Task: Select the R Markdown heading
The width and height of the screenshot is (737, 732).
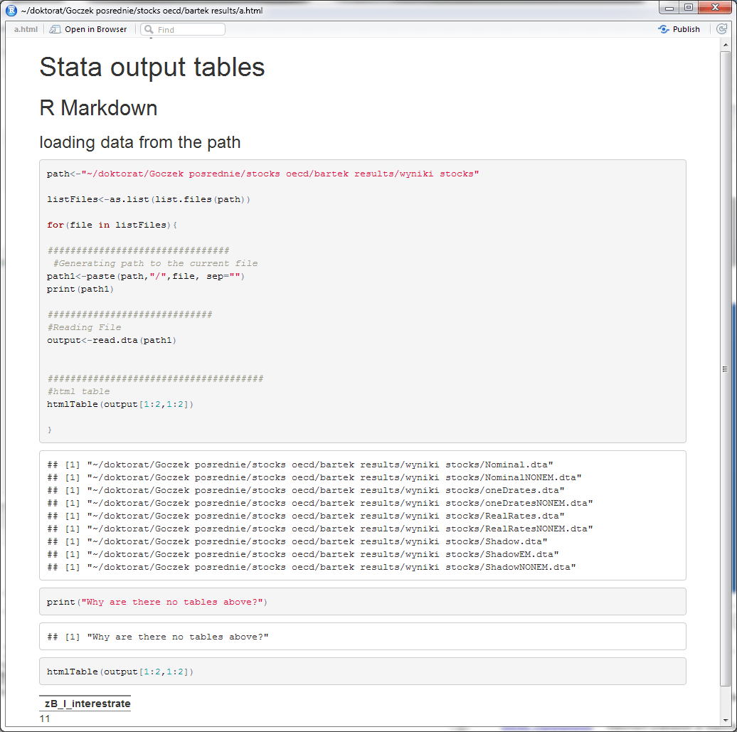Action: click(x=98, y=108)
